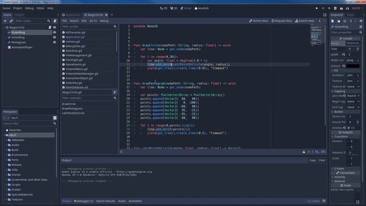Viewport: 366px width, 206px height.
Task: Click the instance child scene chain icon
Action: [11, 21]
